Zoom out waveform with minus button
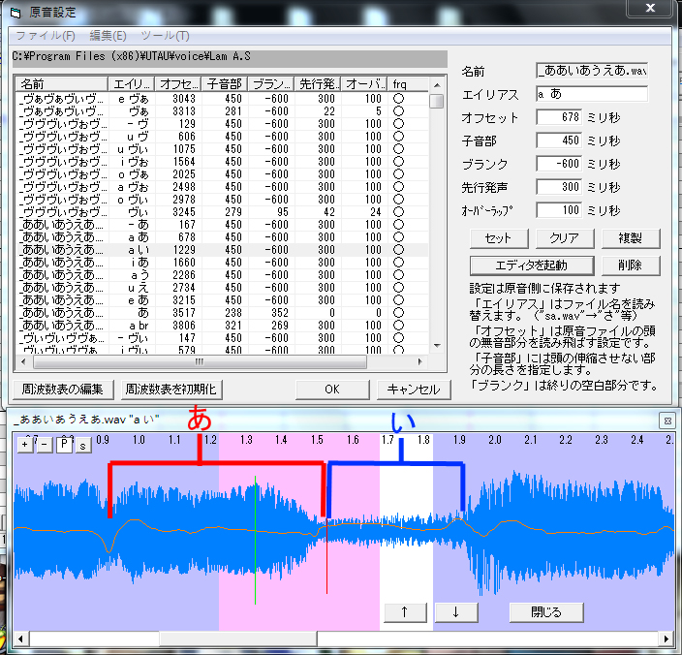682x655 pixels. (x=45, y=444)
